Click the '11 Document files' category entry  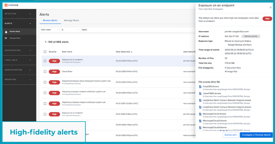click(x=233, y=68)
